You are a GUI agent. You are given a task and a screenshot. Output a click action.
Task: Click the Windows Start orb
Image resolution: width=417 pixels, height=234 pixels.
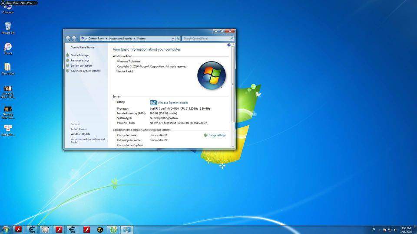6,229
